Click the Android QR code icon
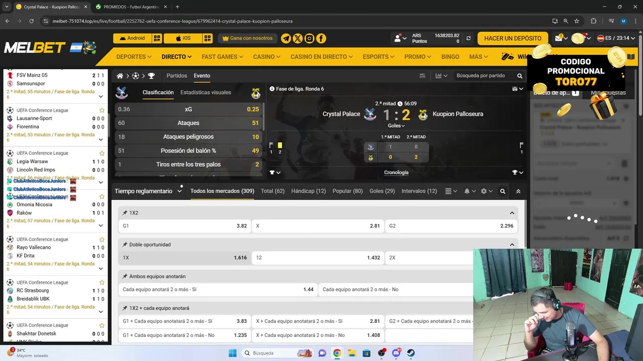The image size is (643, 361). coord(157,38)
